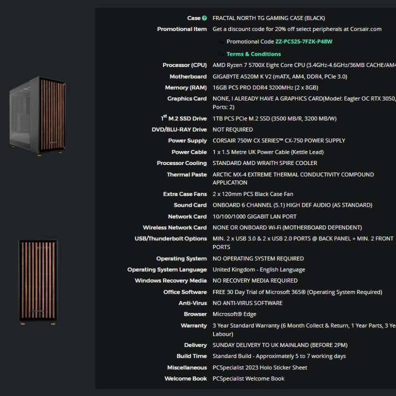
Task: Click the NONE, I ALREADY HAVE A GRAPHICS CARD text
Action: coord(304,103)
